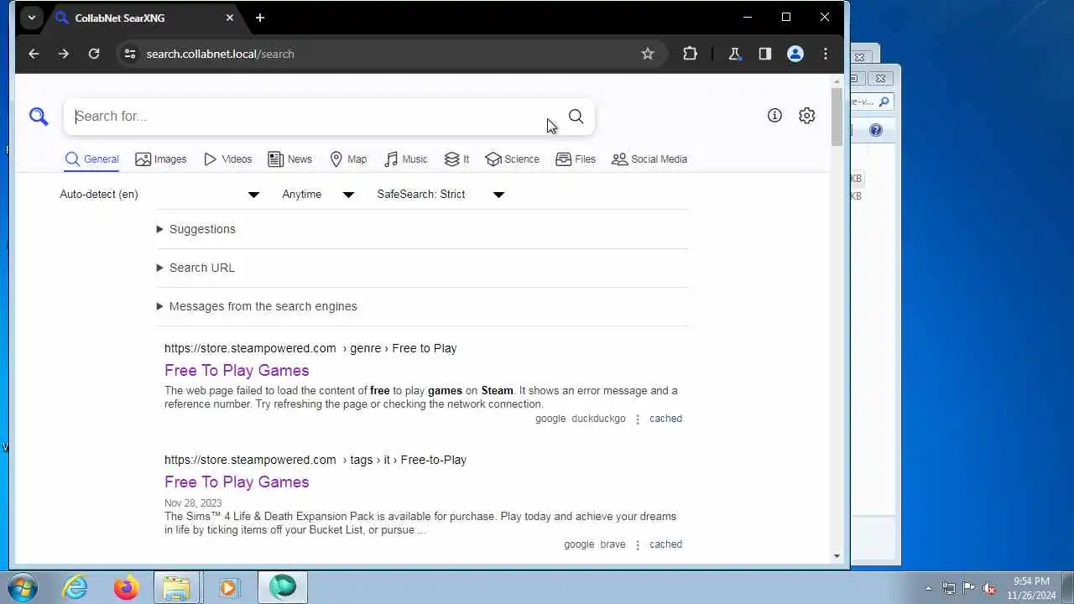The width and height of the screenshot is (1074, 604).
Task: Open network tray icon
Action: click(949, 588)
